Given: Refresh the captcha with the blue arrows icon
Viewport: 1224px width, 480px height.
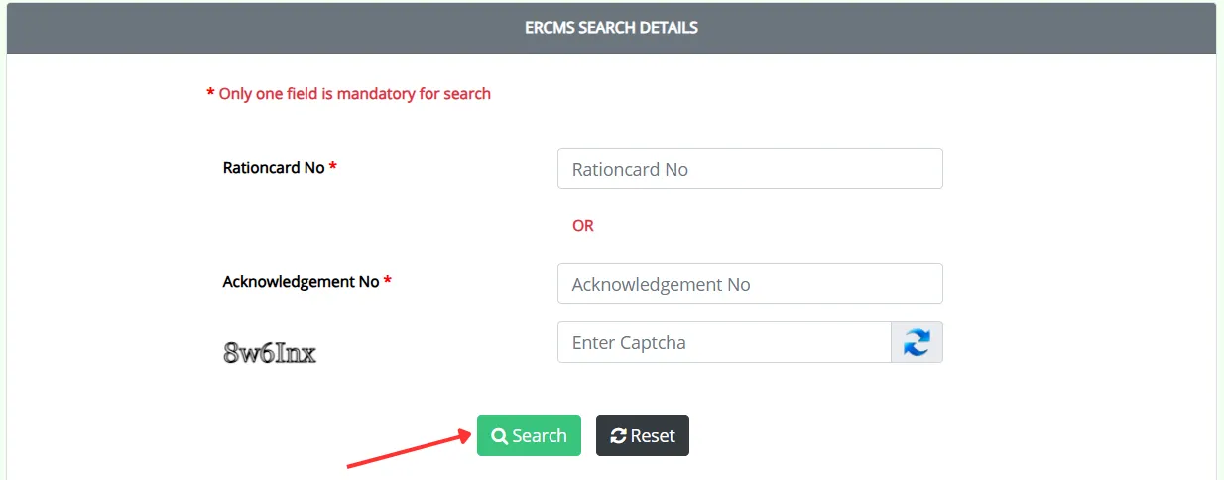Looking at the screenshot, I should [917, 342].
